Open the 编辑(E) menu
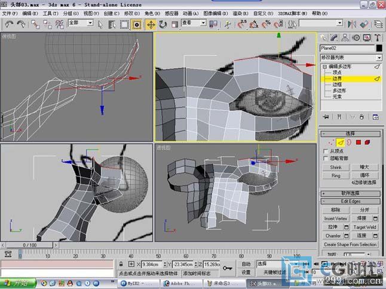The width and height of the screenshot is (386, 289). (30, 13)
